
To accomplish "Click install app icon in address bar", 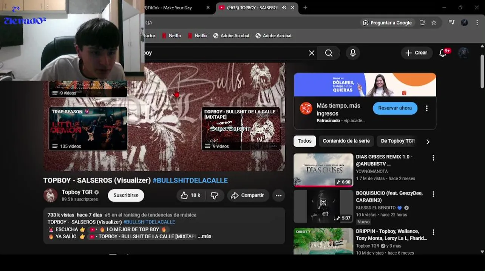I will point(422,23).
